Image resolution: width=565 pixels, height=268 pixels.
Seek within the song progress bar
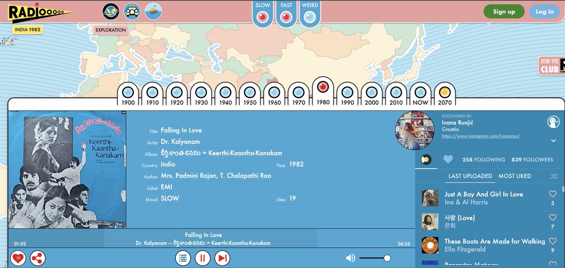(212, 238)
